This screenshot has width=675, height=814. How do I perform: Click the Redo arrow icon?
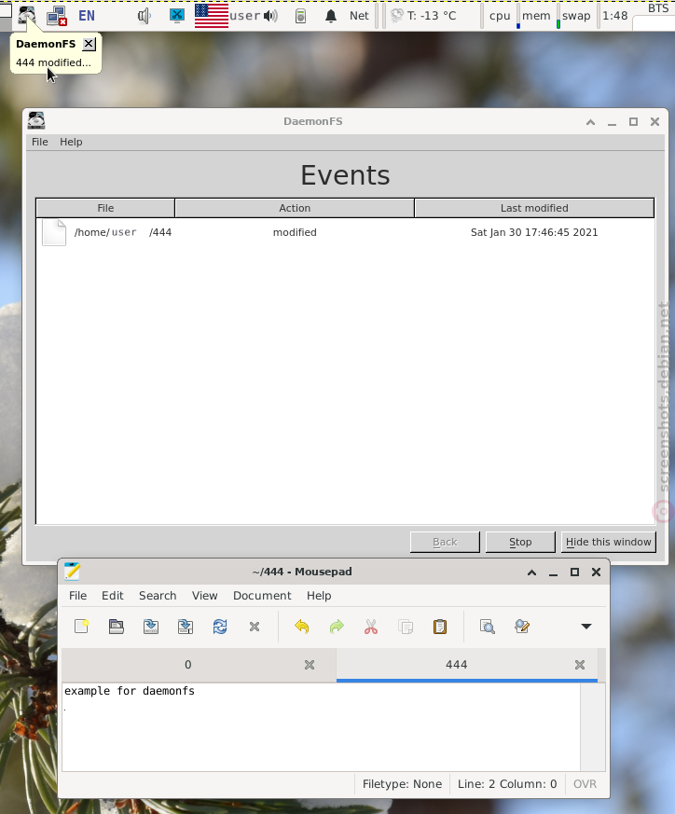(x=337, y=627)
